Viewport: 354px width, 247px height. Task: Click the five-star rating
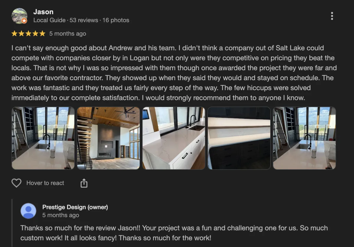pyautogui.click(x=28, y=34)
